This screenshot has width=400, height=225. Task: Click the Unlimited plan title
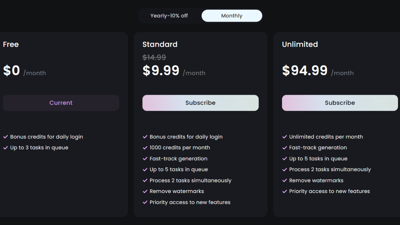point(300,44)
